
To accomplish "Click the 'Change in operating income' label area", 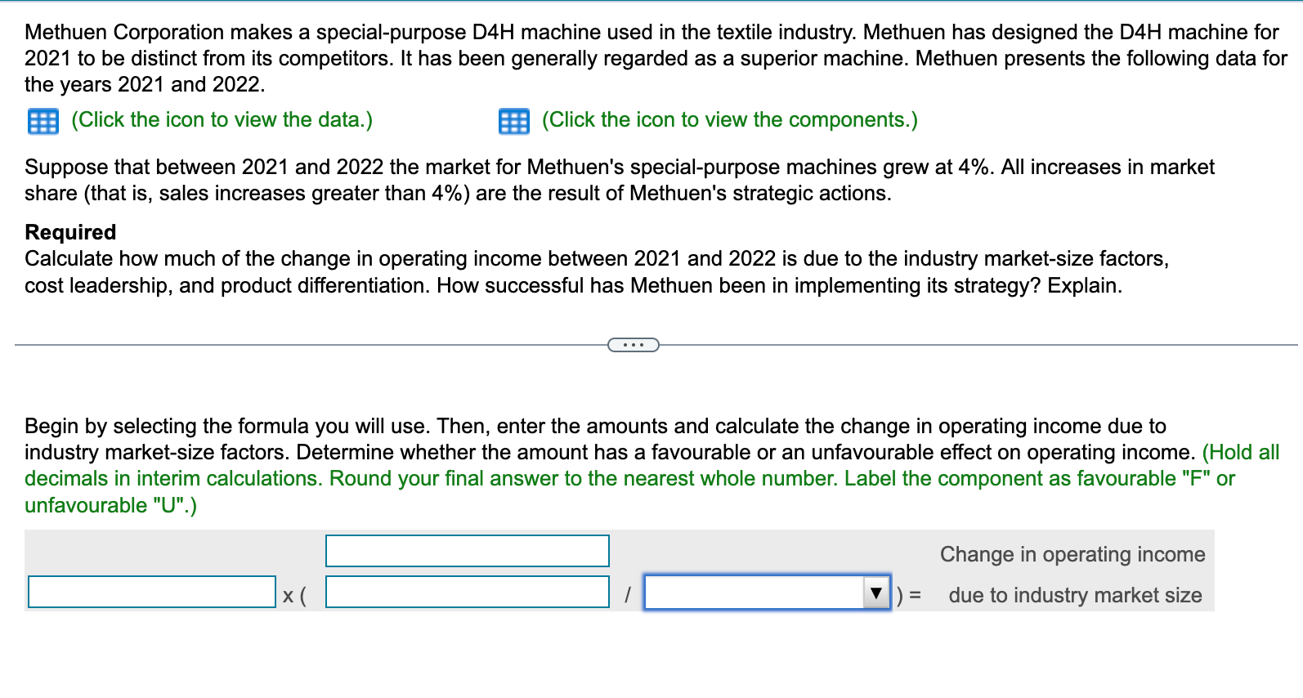I will tap(1072, 555).
